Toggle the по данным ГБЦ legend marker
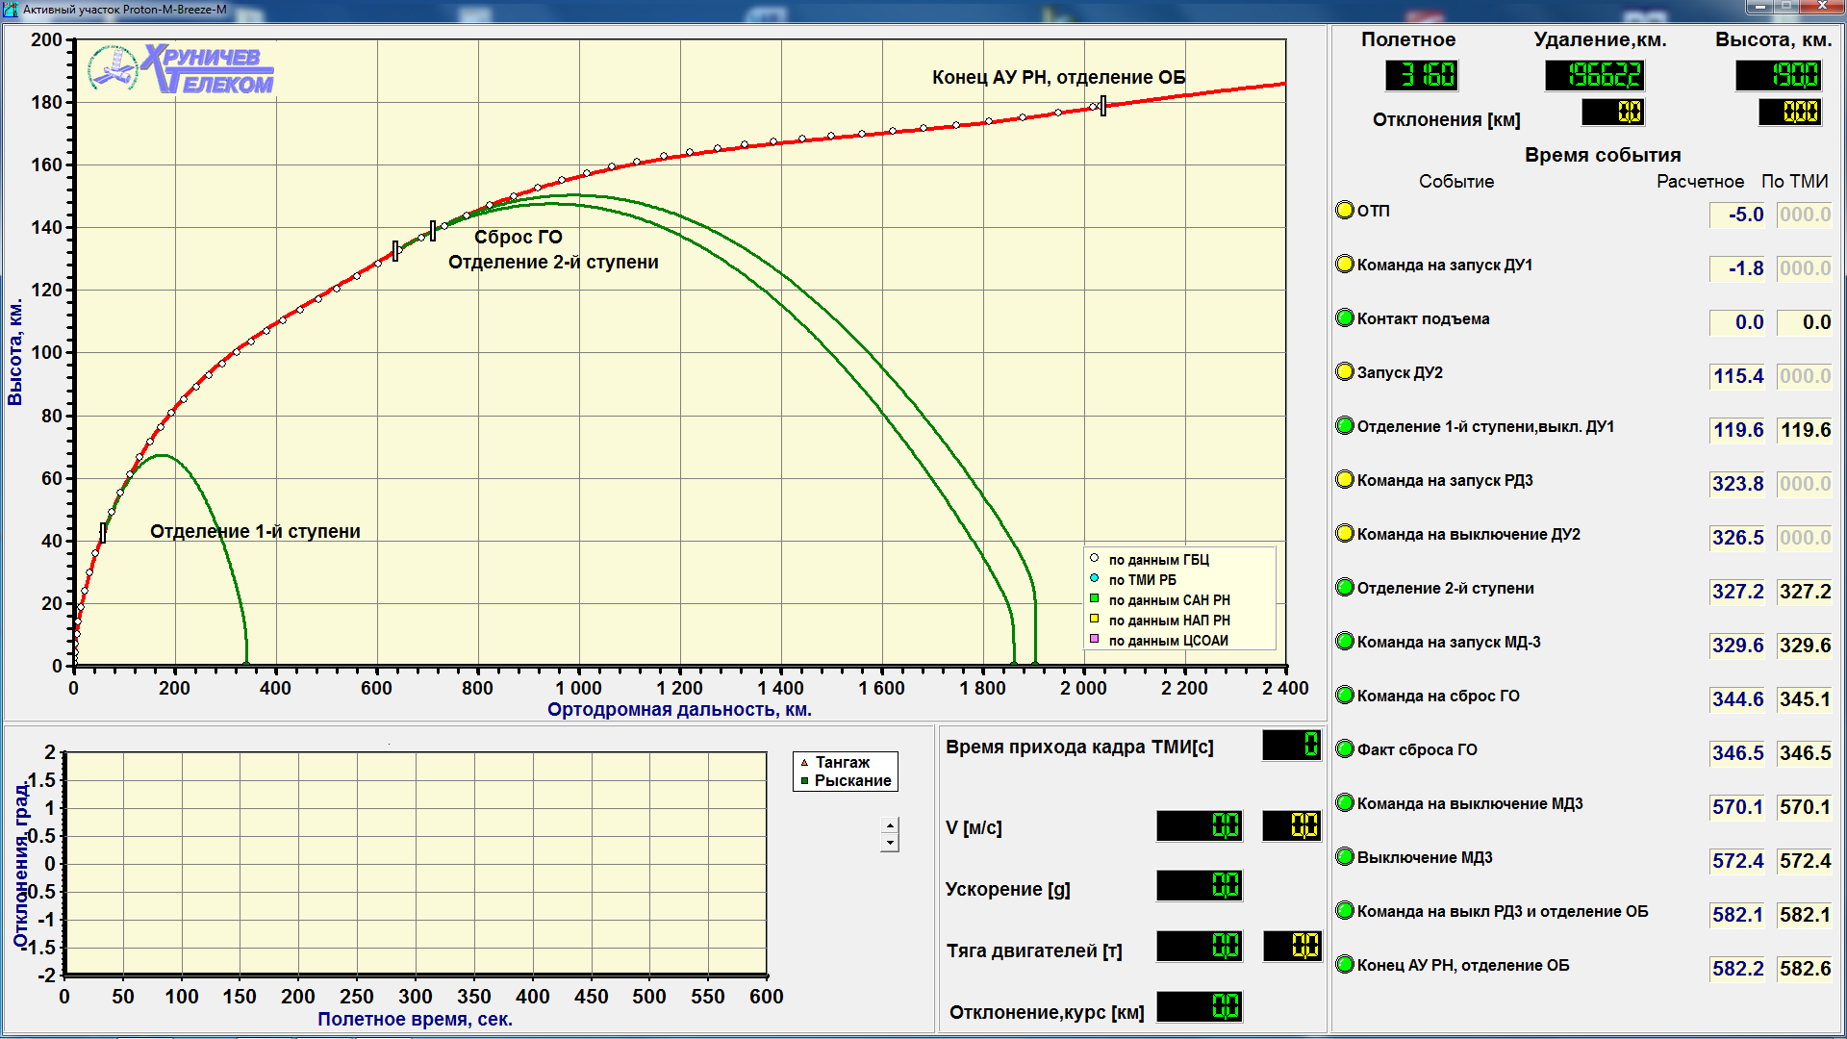This screenshot has height=1039, width=1847. [x=1094, y=558]
